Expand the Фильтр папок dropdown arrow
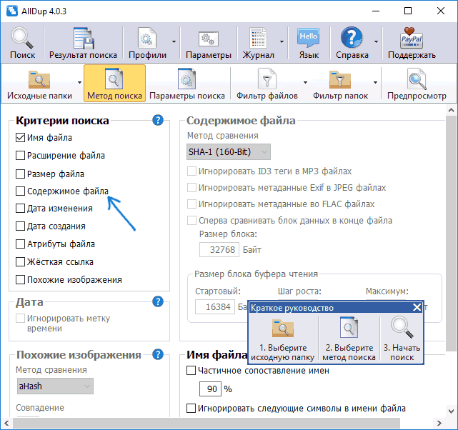The height and width of the screenshot is (430, 458). point(375,82)
